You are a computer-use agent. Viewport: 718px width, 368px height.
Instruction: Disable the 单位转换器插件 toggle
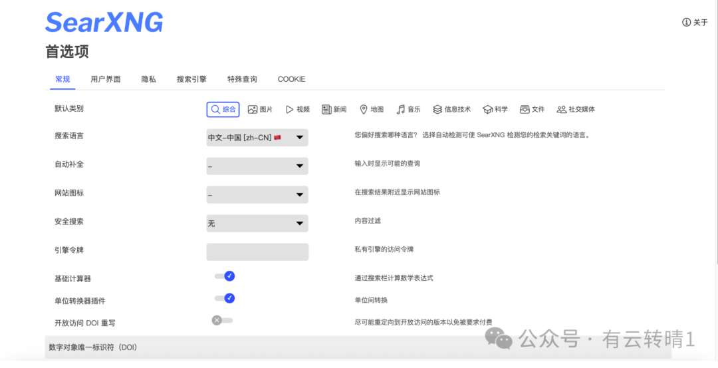click(225, 298)
